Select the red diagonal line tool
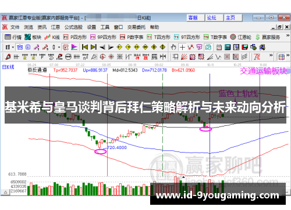 (x=257, y=57)
